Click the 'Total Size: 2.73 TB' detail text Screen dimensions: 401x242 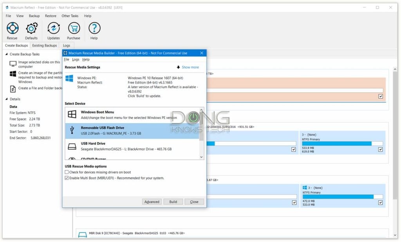tap(25, 125)
